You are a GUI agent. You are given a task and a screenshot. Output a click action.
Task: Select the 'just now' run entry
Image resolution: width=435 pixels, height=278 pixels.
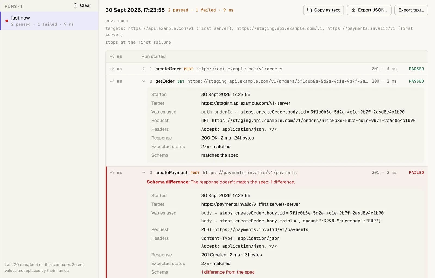point(49,21)
